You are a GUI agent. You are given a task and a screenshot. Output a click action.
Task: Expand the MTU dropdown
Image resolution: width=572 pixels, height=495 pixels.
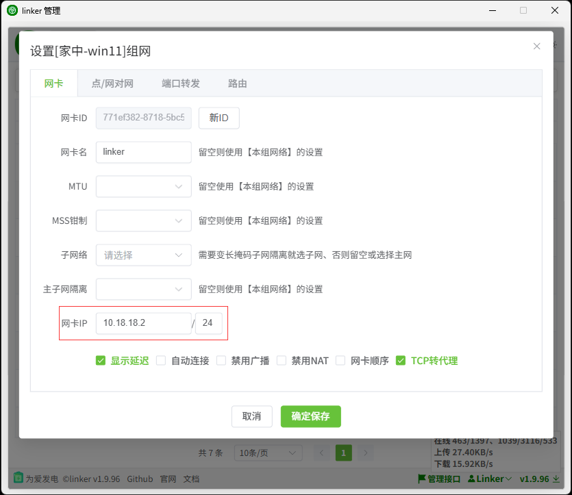(143, 186)
